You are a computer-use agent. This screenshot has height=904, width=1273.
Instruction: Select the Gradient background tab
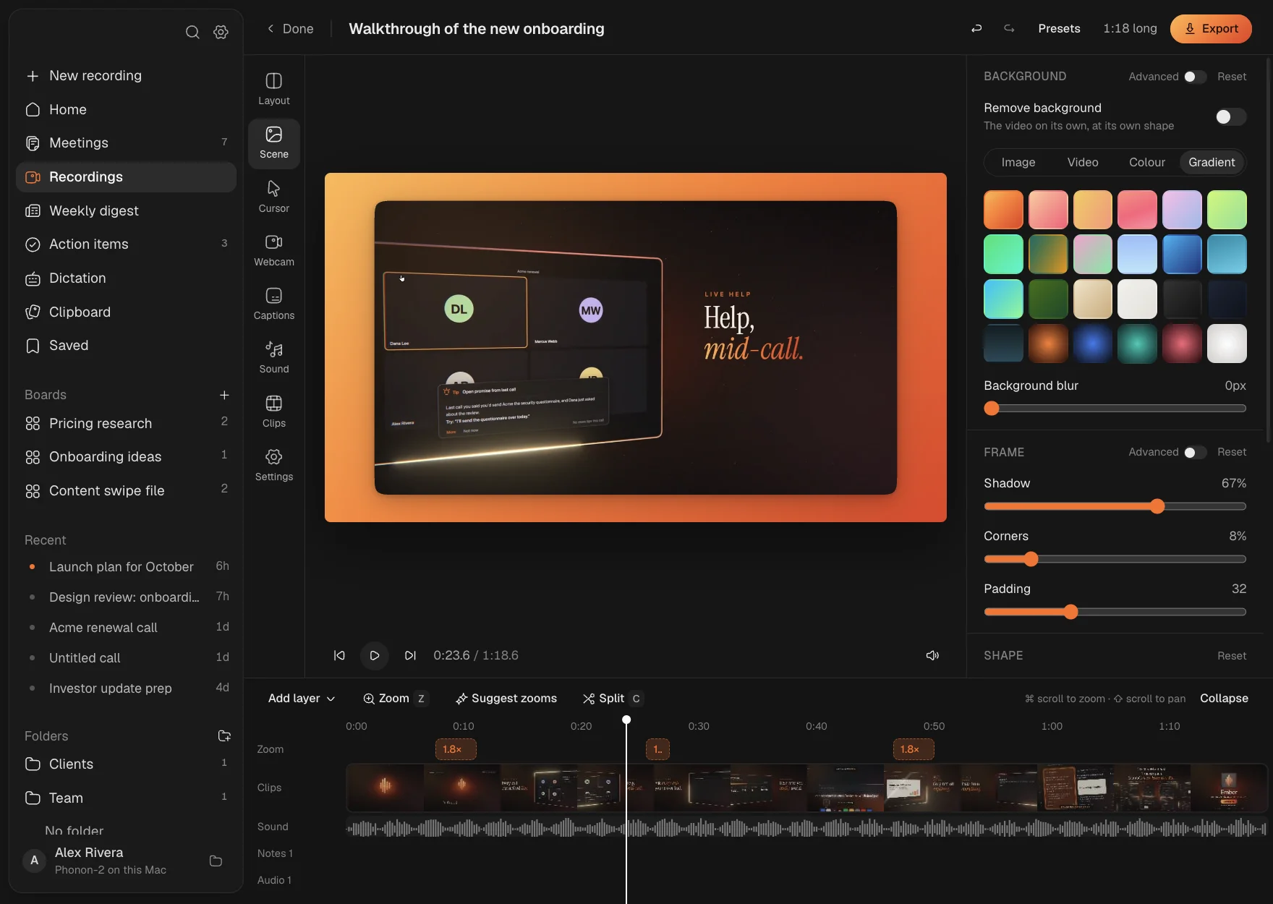pos(1212,162)
